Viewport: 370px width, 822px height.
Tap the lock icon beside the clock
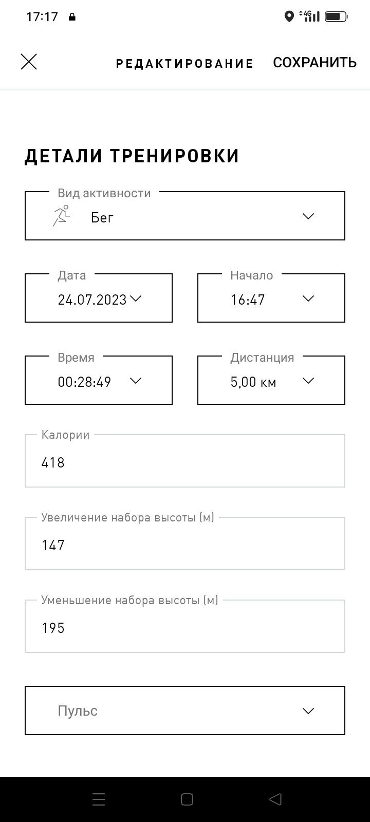[x=72, y=17]
